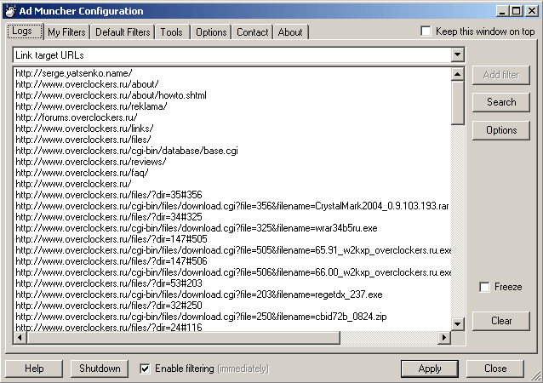Screen dimensions: 543x383
Task: Select the files/?dir=34#325 URL entry
Action: pos(109,217)
